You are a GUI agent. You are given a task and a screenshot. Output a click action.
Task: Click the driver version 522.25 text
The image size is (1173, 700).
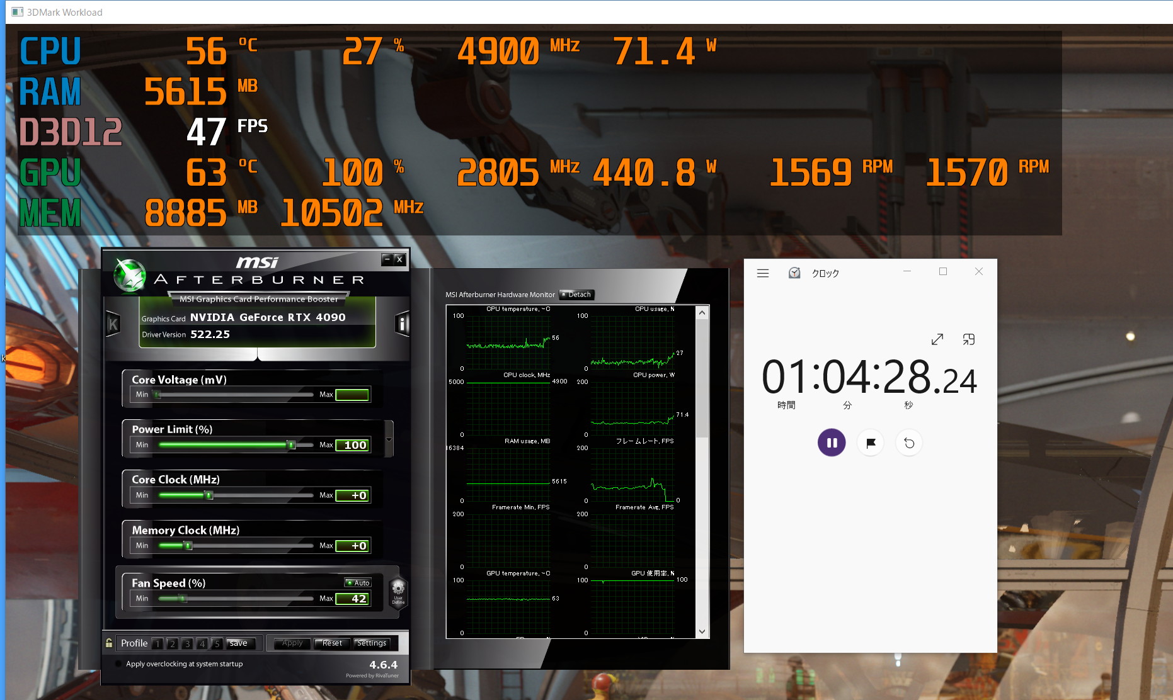pyautogui.click(x=210, y=334)
